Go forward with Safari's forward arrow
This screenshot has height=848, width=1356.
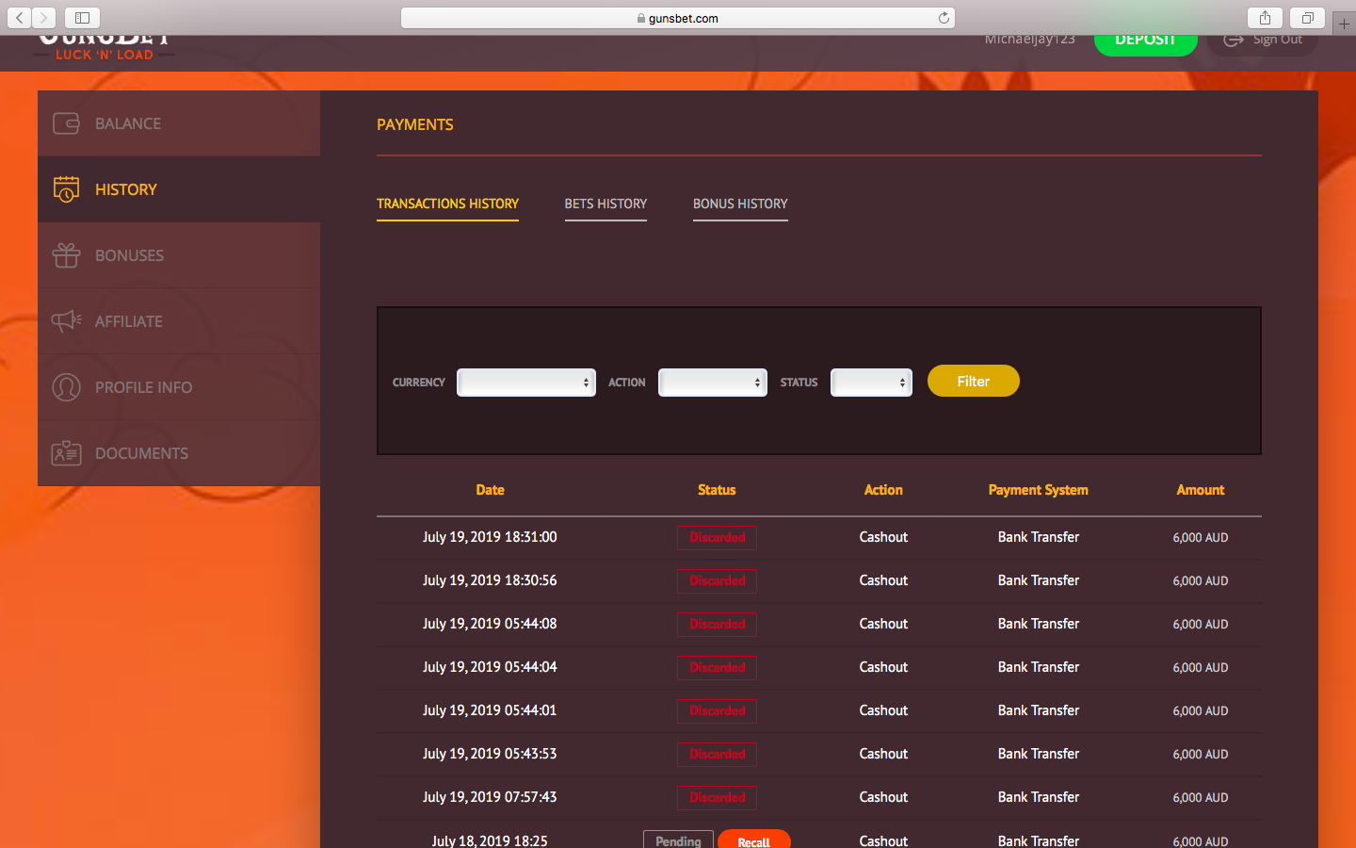(x=43, y=18)
